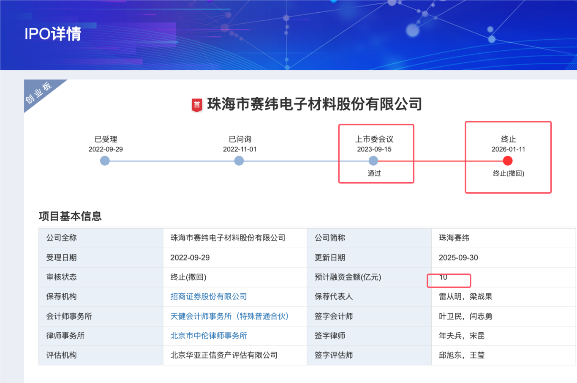
Task: Click the 终止 stage label above the red dot
Action: pos(509,139)
